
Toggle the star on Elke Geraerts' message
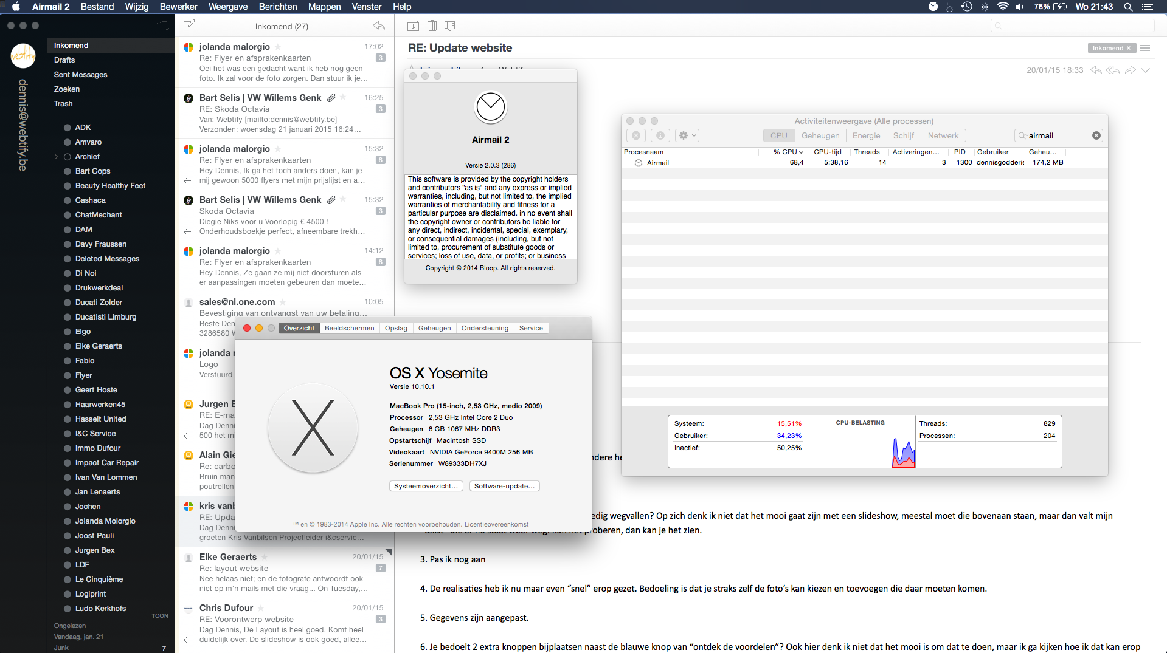pyautogui.click(x=264, y=557)
